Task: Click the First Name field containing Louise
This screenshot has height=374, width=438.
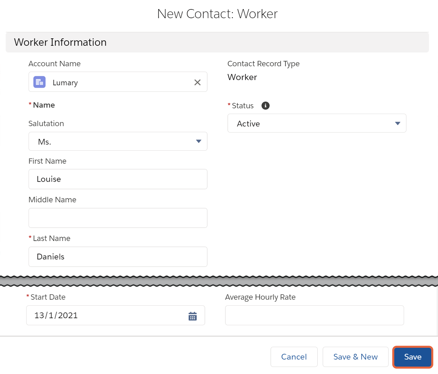Action: click(118, 179)
